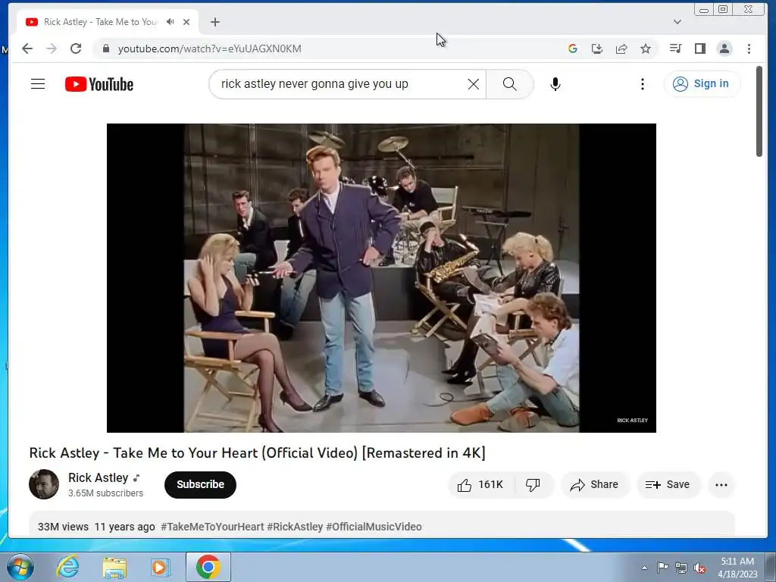Click the page vertical scrollbar
Screen dimensions: 776x582
tap(759, 111)
